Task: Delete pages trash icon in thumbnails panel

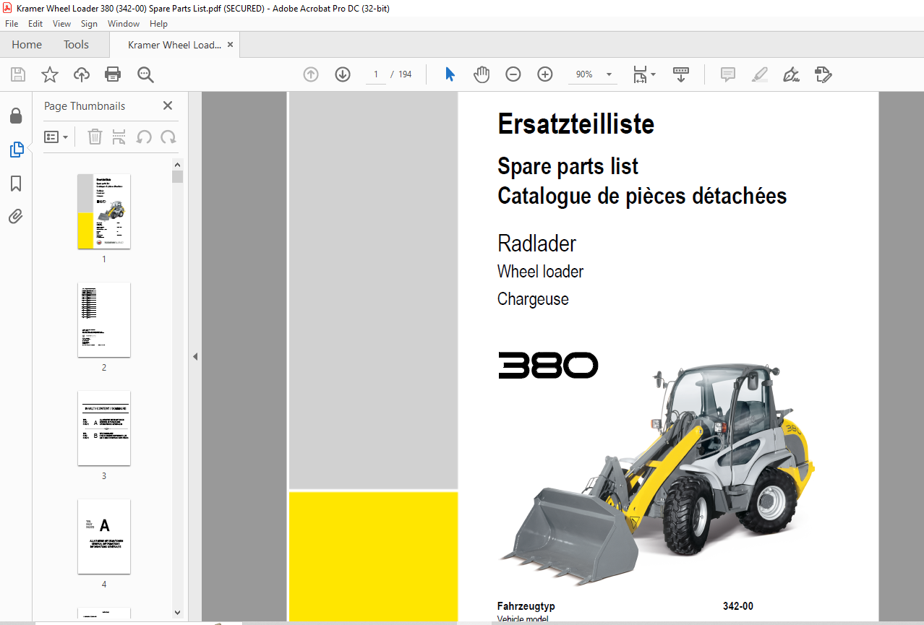Action: (x=95, y=137)
